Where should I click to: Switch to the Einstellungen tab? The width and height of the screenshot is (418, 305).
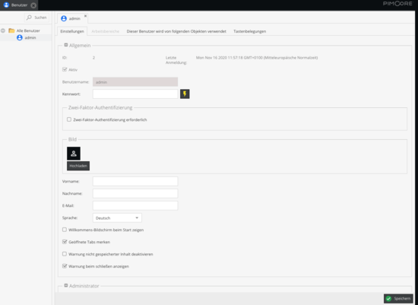pos(72,31)
